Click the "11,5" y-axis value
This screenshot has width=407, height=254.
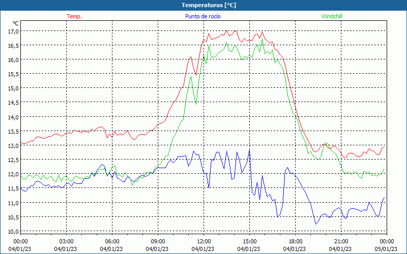(x=14, y=188)
